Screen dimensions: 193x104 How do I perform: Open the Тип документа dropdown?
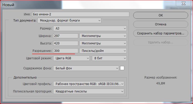pos(69,21)
